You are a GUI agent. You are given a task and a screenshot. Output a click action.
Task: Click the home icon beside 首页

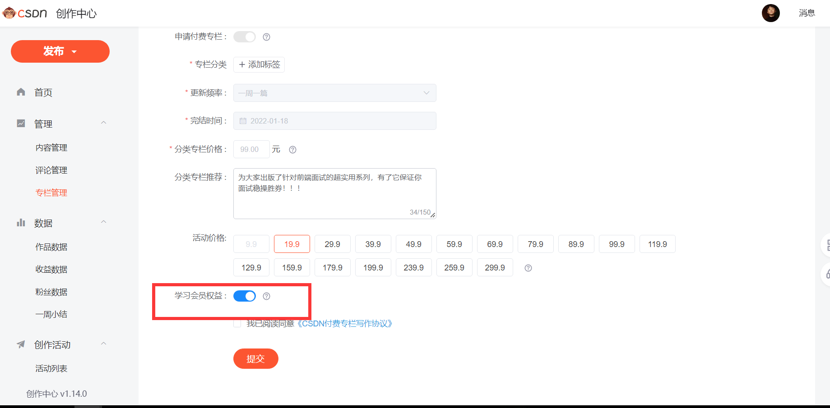21,92
